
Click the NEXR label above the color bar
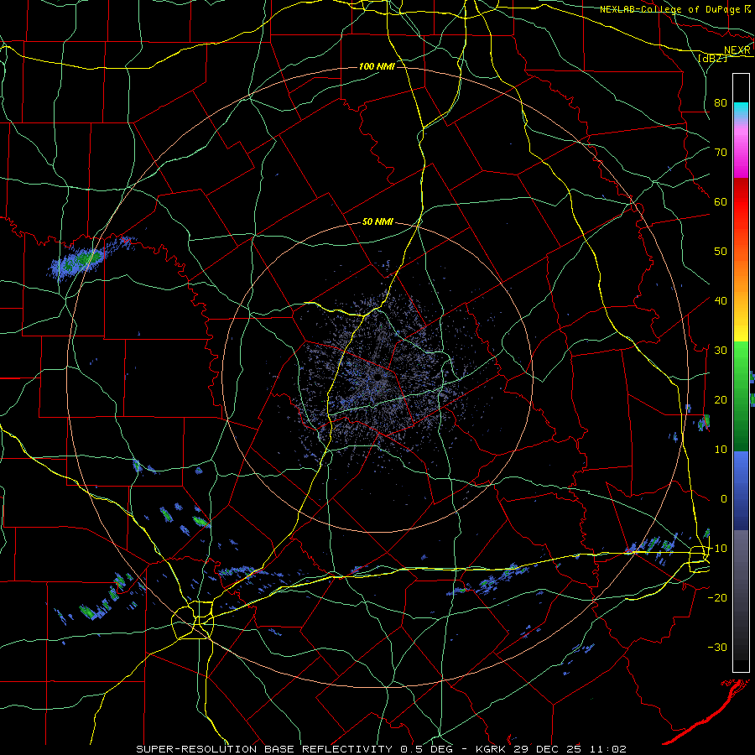click(x=737, y=50)
